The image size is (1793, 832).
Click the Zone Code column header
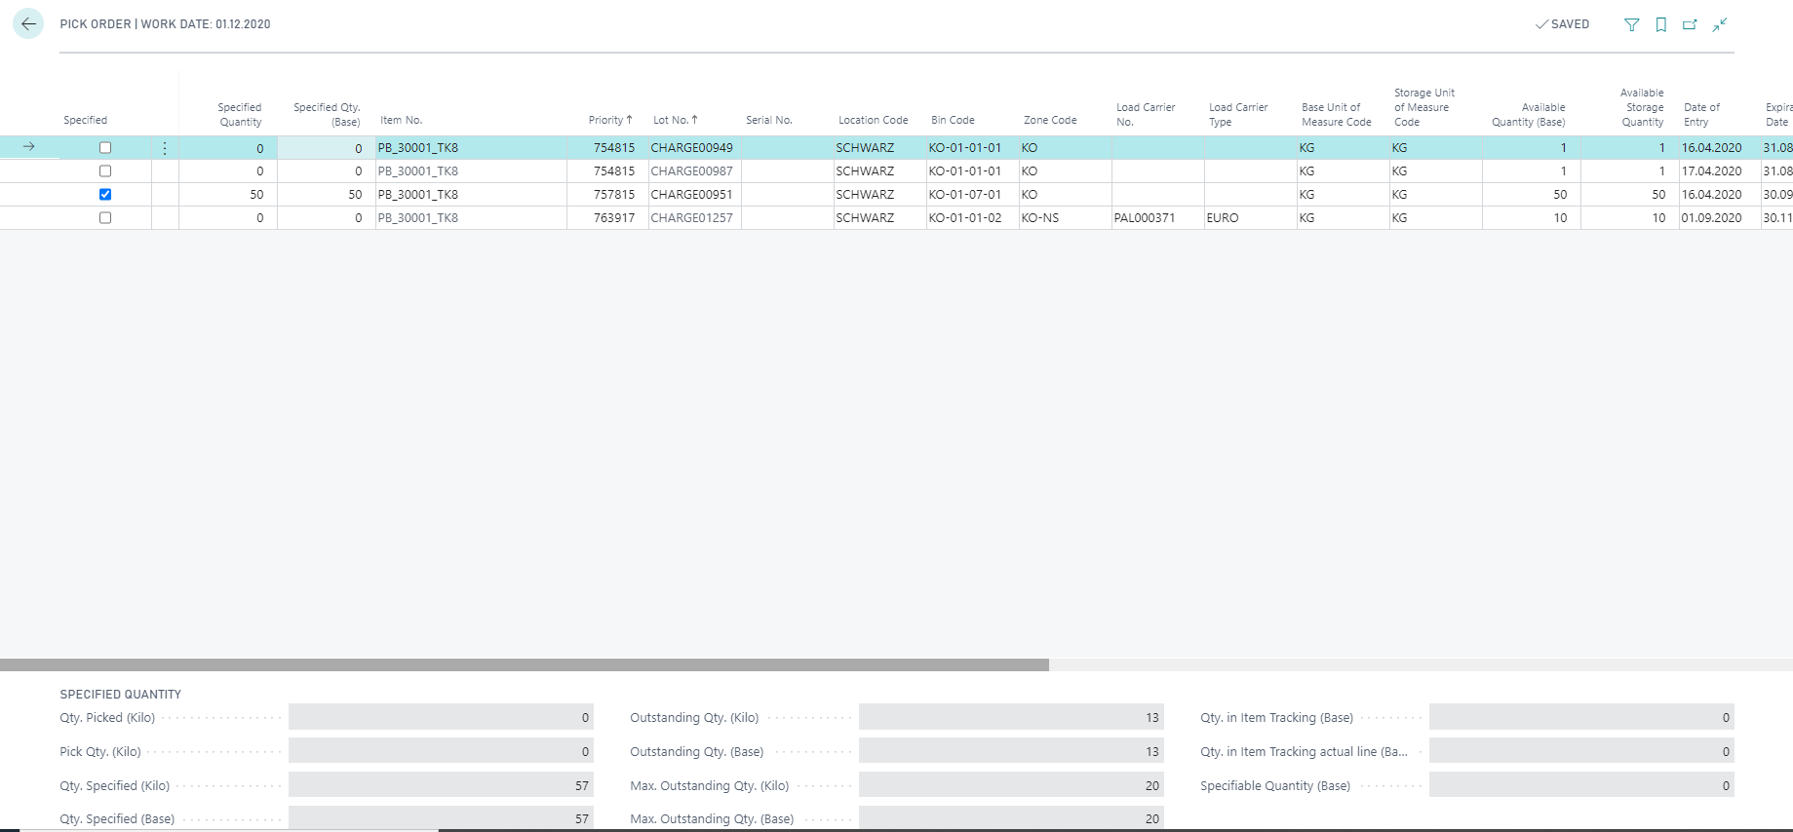(1050, 120)
